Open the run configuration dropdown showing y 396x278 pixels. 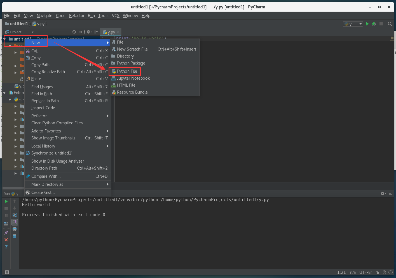point(353,24)
